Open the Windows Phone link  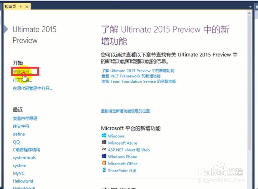point(123,157)
